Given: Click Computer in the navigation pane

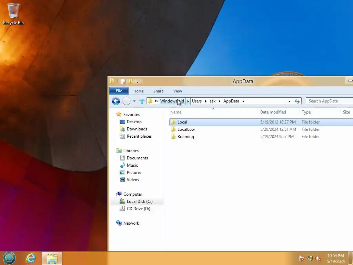Looking at the screenshot, I should point(133,194).
